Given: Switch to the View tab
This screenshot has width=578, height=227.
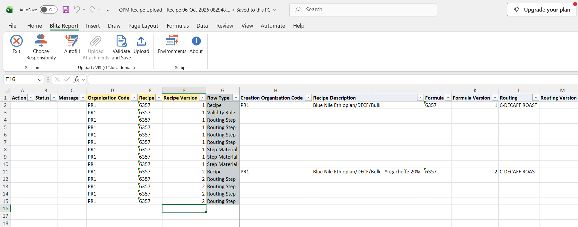Looking at the screenshot, I should tap(247, 26).
